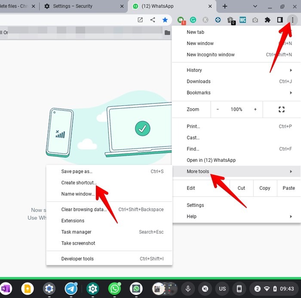Open the tab search dropdown arrow
Image resolution: width=301 pixels, height=298 pixels.
tap(255, 6)
